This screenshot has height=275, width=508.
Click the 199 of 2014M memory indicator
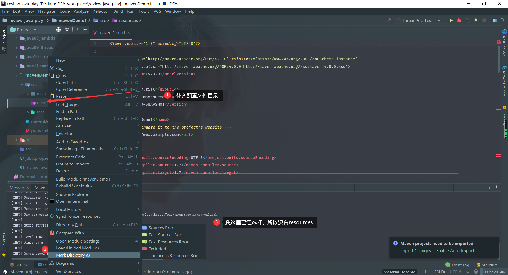click(493, 272)
